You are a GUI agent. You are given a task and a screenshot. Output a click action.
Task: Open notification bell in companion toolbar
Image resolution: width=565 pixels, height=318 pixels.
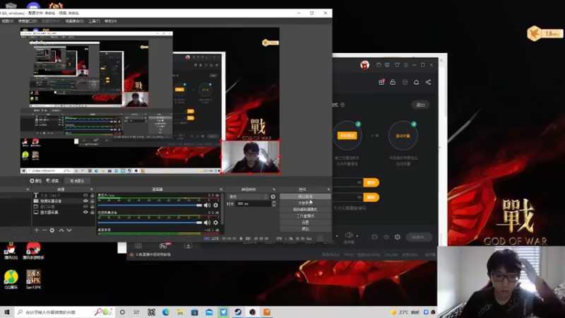click(416, 82)
